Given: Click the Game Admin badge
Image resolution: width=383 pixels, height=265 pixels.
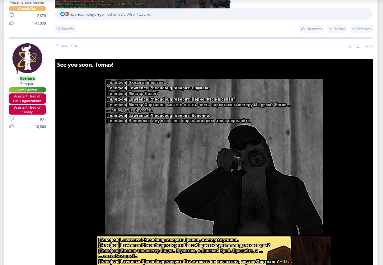Looking at the screenshot, I should coord(27,90).
